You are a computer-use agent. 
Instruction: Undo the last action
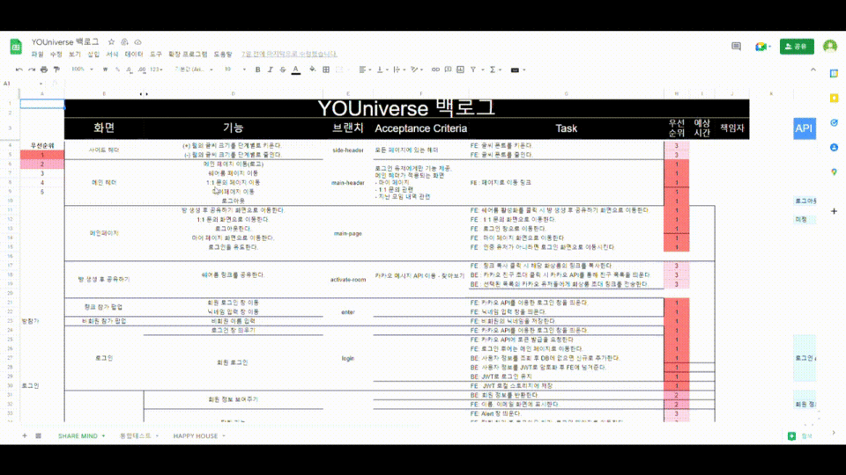click(19, 69)
